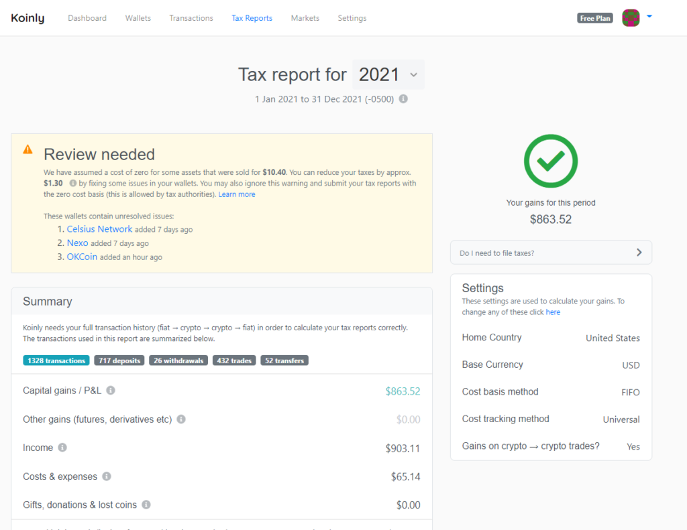
Task: Click the Capital gains value $863.52
Action: pyautogui.click(x=403, y=391)
